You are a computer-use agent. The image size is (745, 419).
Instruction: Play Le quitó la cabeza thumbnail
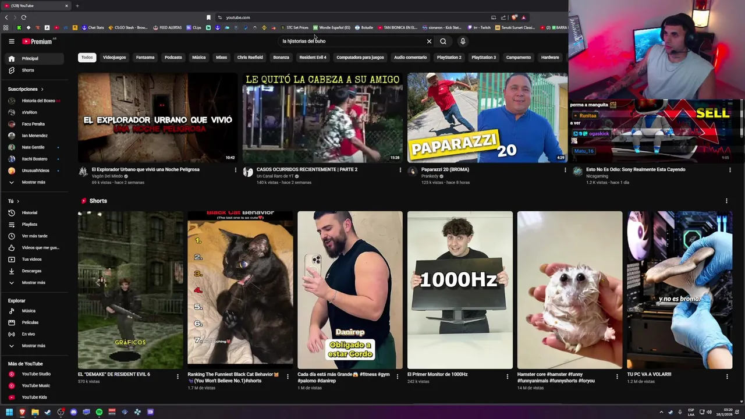(x=322, y=118)
